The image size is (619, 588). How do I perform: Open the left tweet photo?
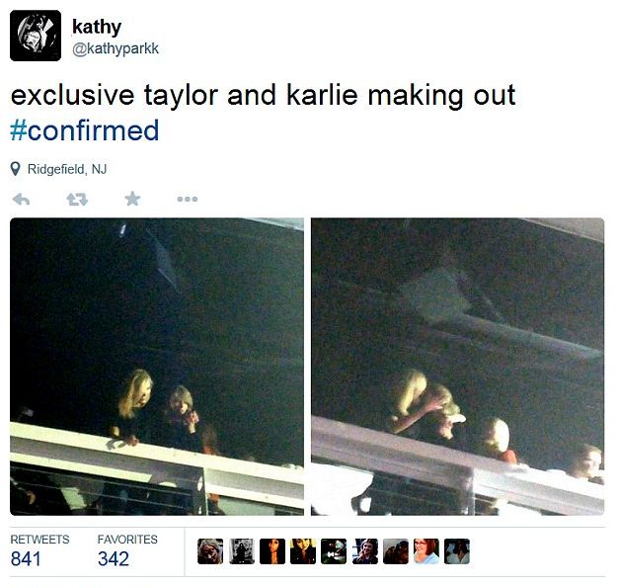tap(157, 367)
